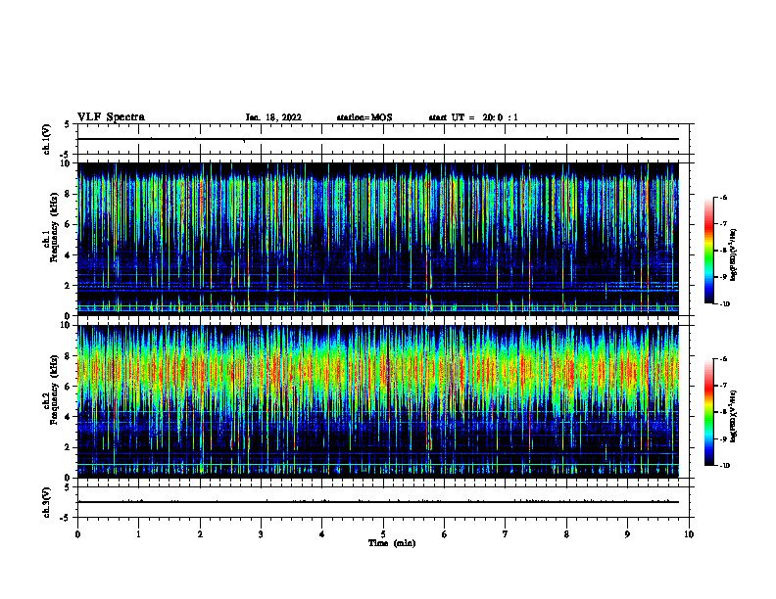Click the 'station=MOS' header text

[364, 117]
